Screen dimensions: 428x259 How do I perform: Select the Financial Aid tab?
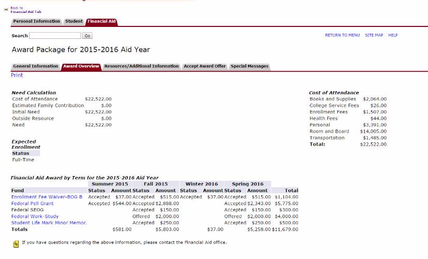coord(101,21)
